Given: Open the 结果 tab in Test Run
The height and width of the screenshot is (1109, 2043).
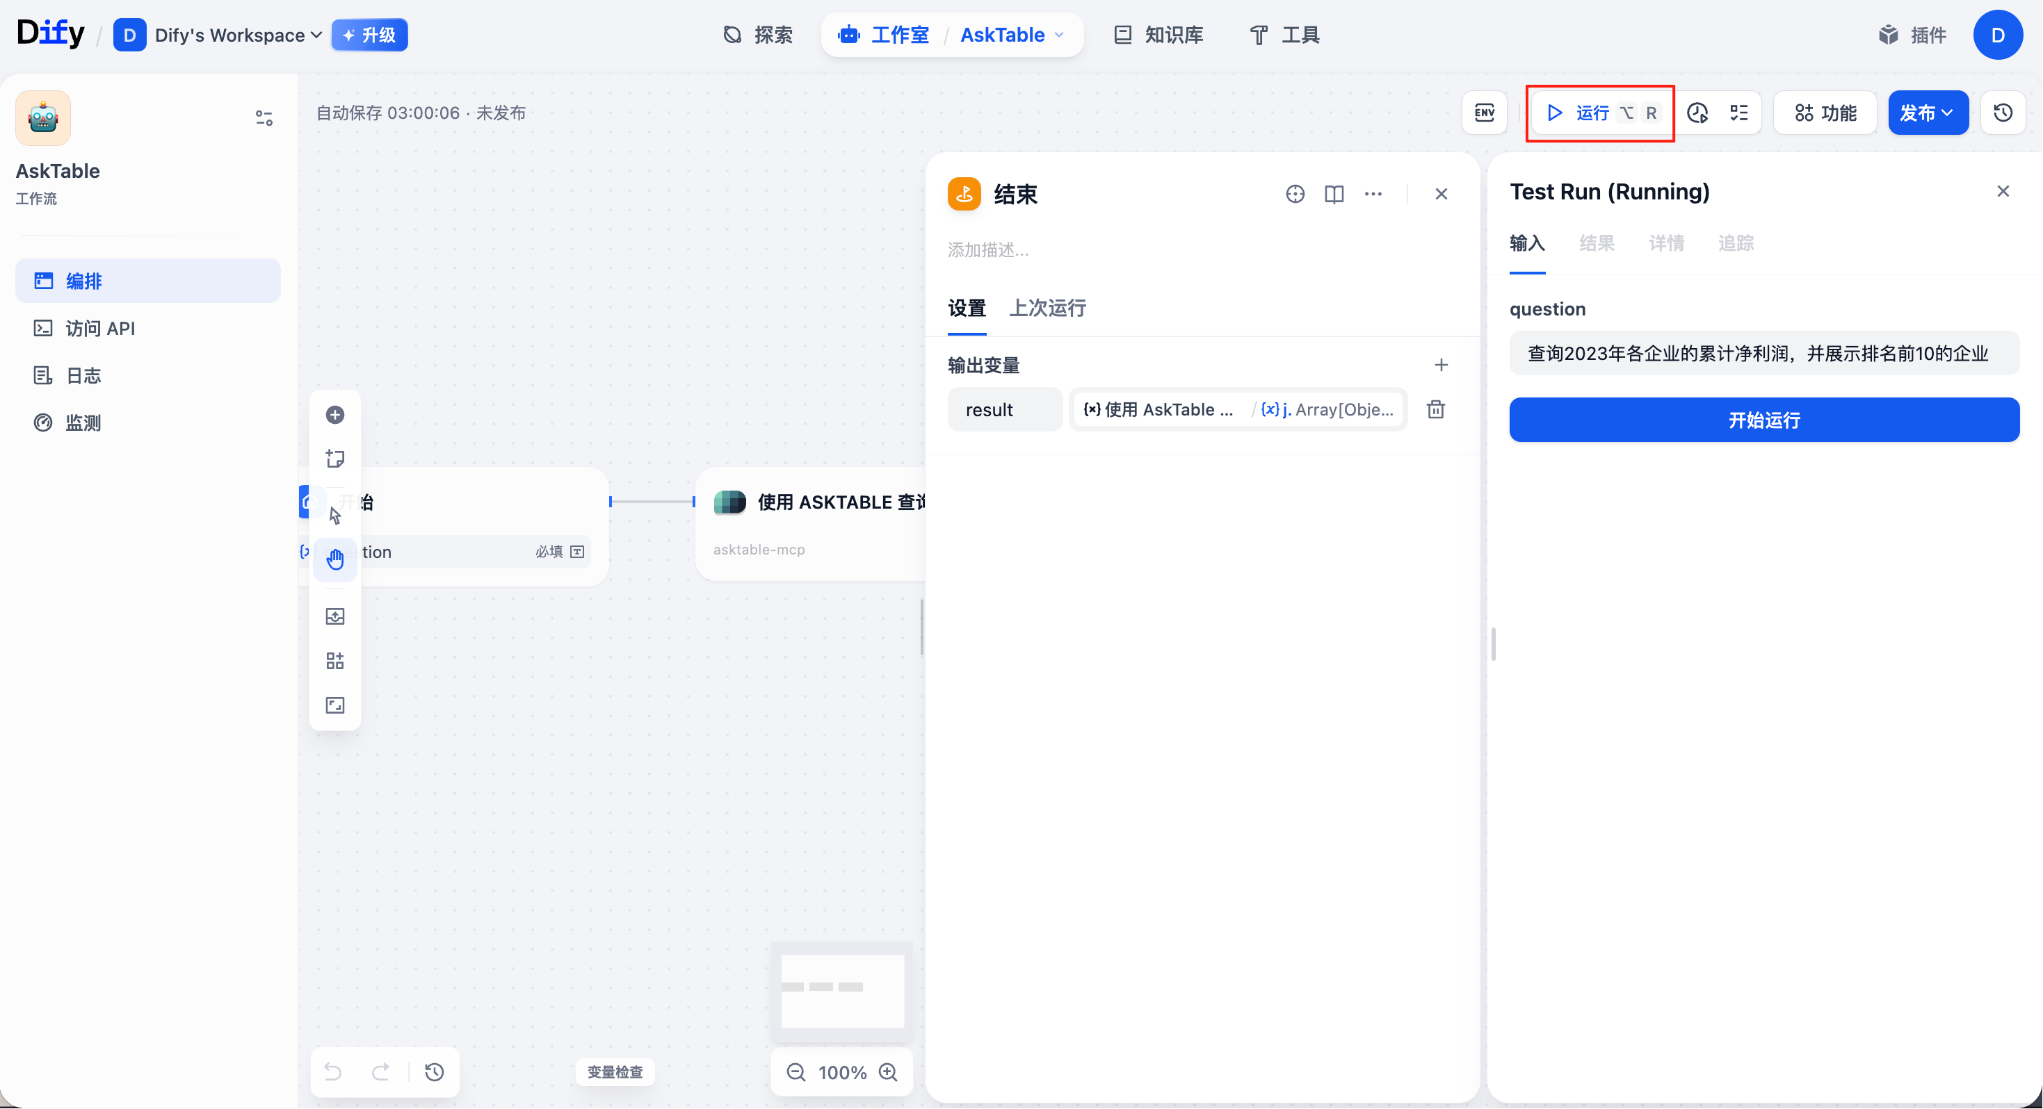Looking at the screenshot, I should coord(1596,243).
